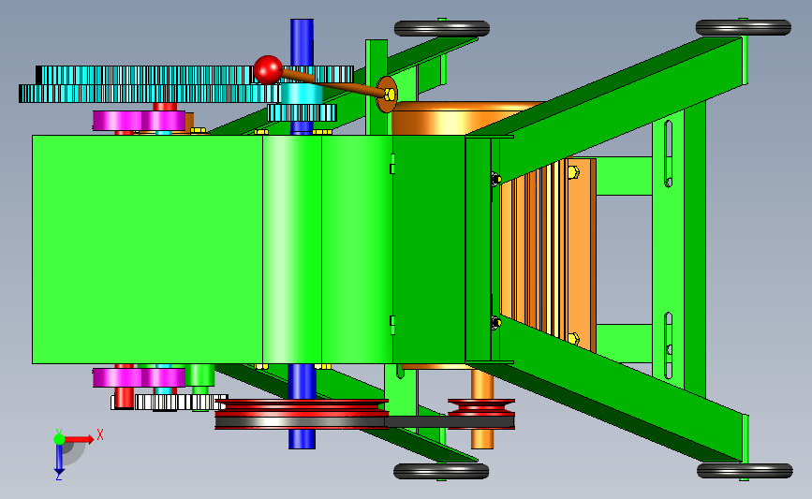
Task: Pick the large red pulley on the blue shaft
Action: pos(302,414)
